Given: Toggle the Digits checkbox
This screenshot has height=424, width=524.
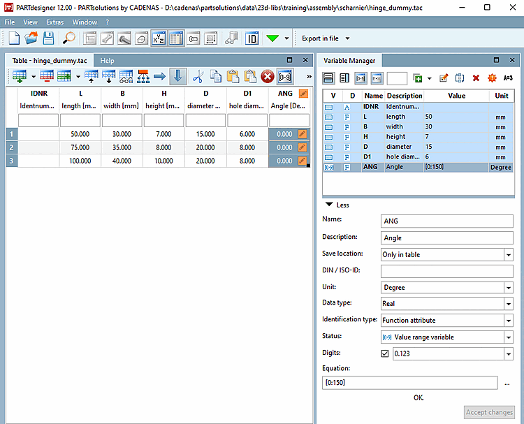Looking at the screenshot, I should click(x=385, y=353).
